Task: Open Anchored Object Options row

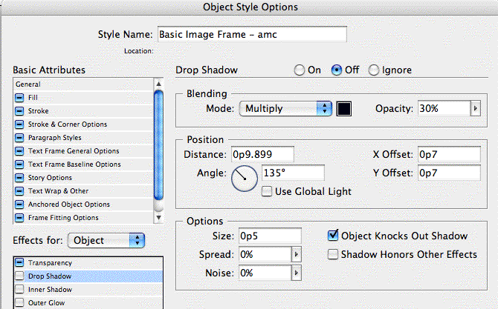Action: [x=69, y=205]
